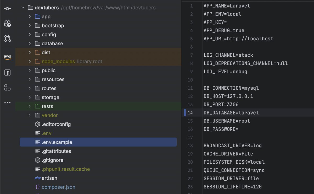Expand the bootstrap folder chevron

(30, 25)
